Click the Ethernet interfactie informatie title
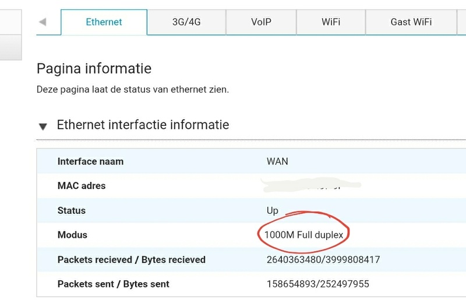 [143, 125]
